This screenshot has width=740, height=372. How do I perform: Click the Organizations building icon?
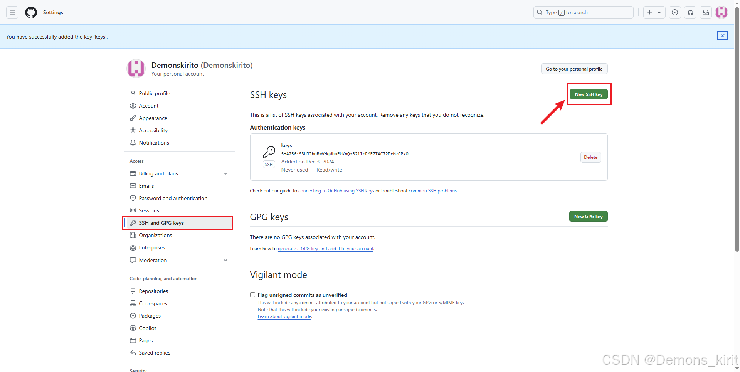133,235
